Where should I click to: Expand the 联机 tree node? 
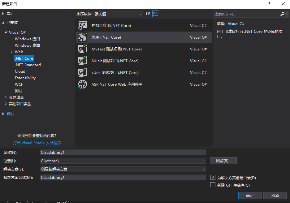[3, 114]
